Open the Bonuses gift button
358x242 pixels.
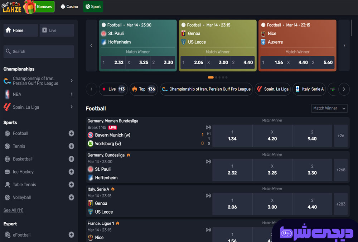coord(39,7)
